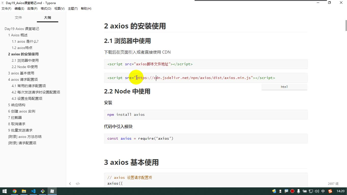Open the 文件(F) menu
This screenshot has height=195, width=347.
tap(6, 9)
